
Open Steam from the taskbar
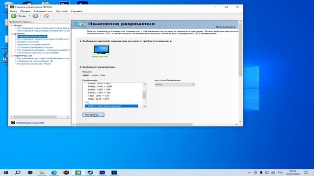90,173
